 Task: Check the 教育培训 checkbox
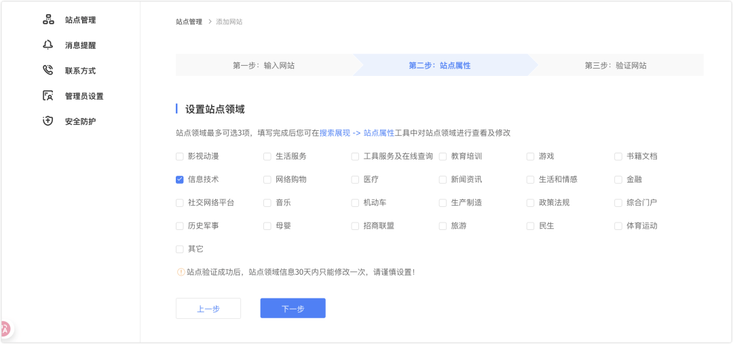(443, 157)
